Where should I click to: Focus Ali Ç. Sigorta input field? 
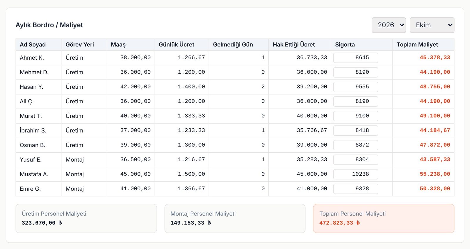tap(356, 101)
